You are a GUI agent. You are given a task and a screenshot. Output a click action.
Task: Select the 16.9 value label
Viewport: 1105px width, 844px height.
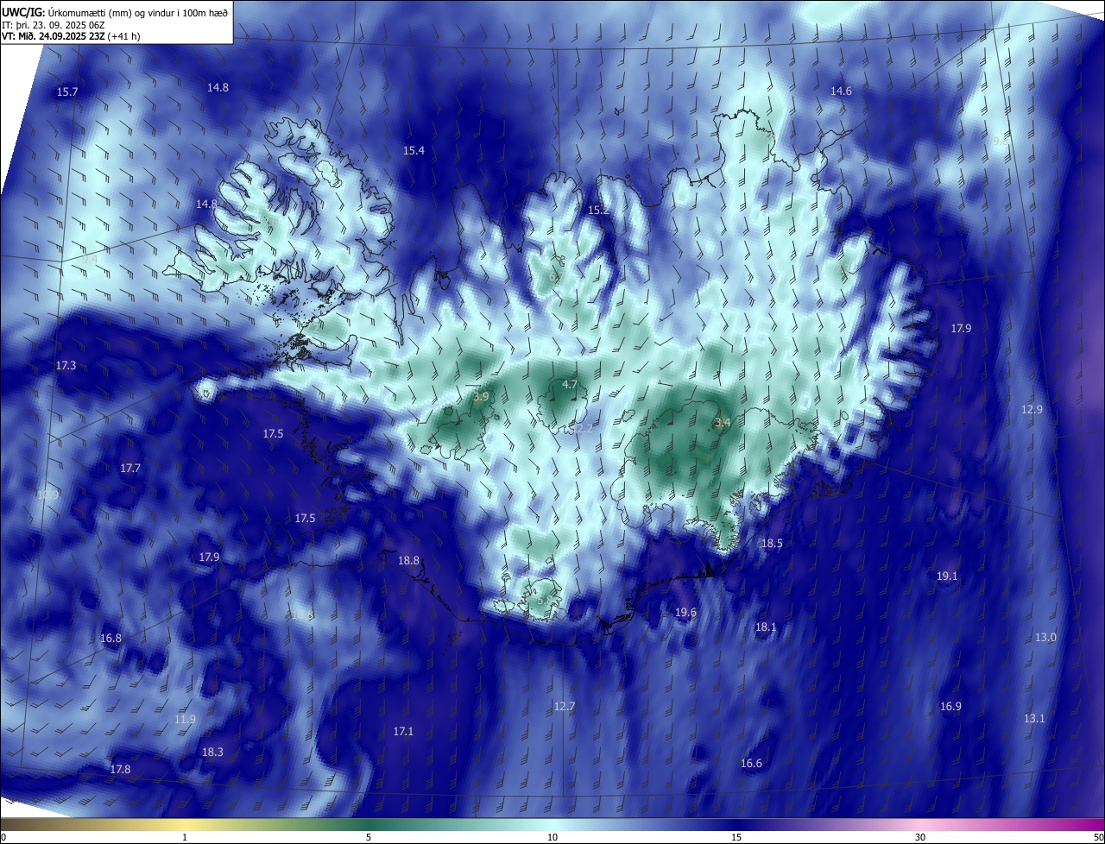point(950,706)
